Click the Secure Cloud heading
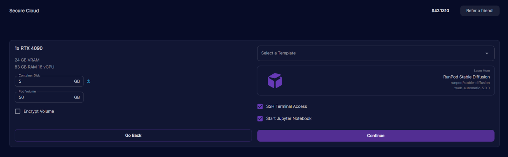The height and width of the screenshot is (157, 508). 24,11
